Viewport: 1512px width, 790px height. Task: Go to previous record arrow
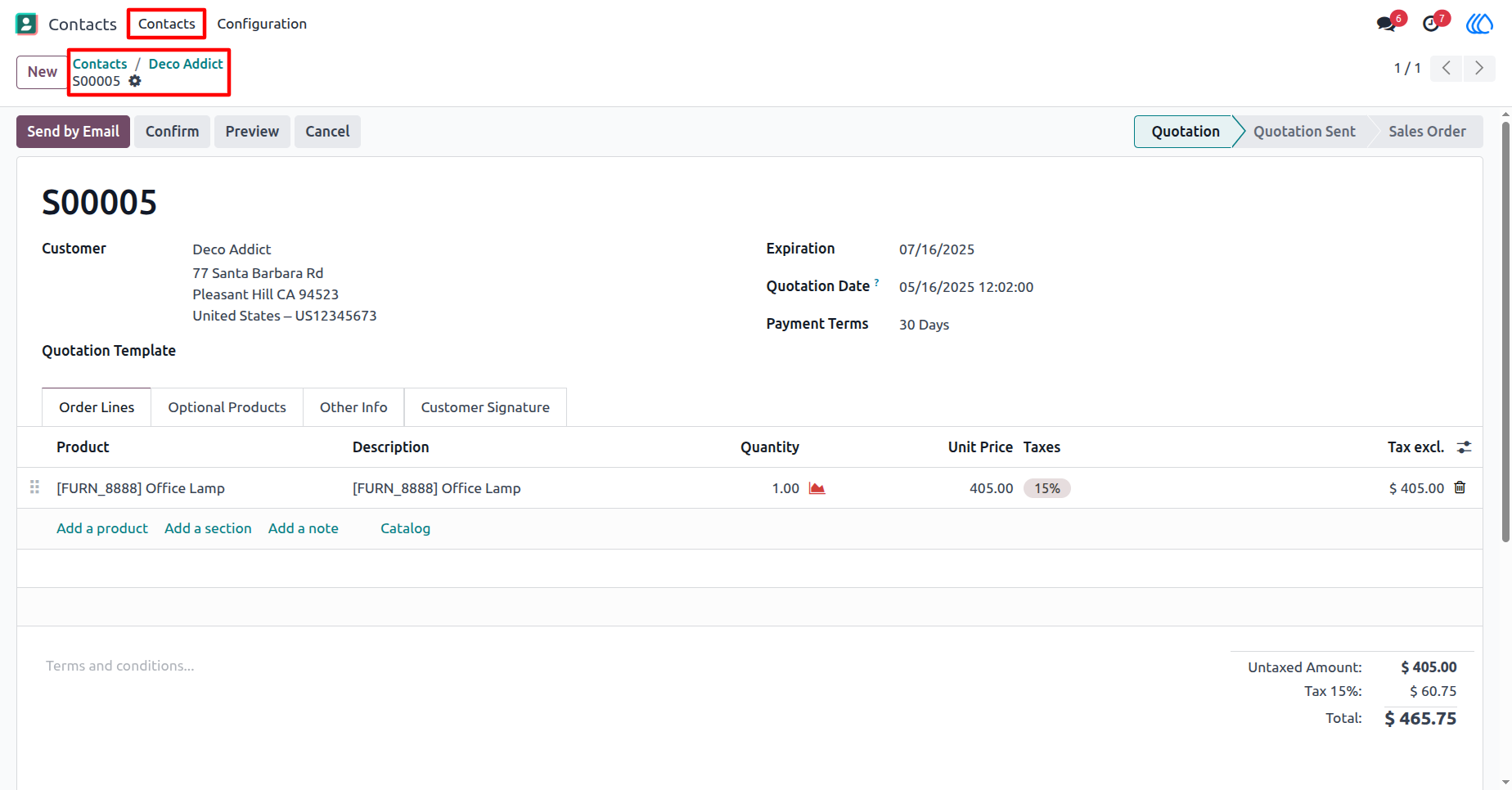1447,68
